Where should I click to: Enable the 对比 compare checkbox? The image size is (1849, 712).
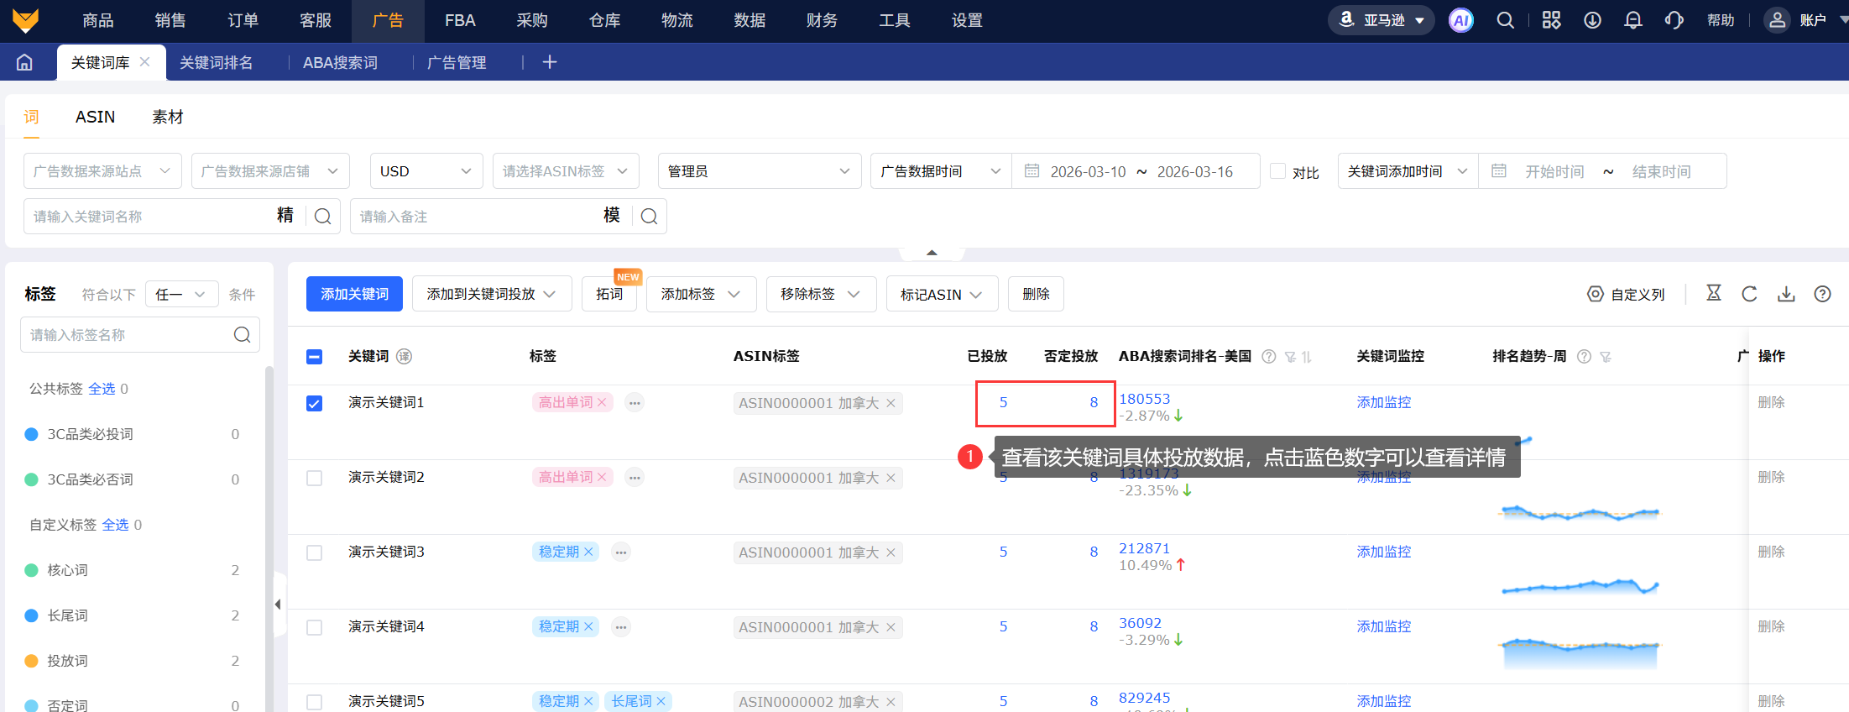pyautogui.click(x=1277, y=171)
